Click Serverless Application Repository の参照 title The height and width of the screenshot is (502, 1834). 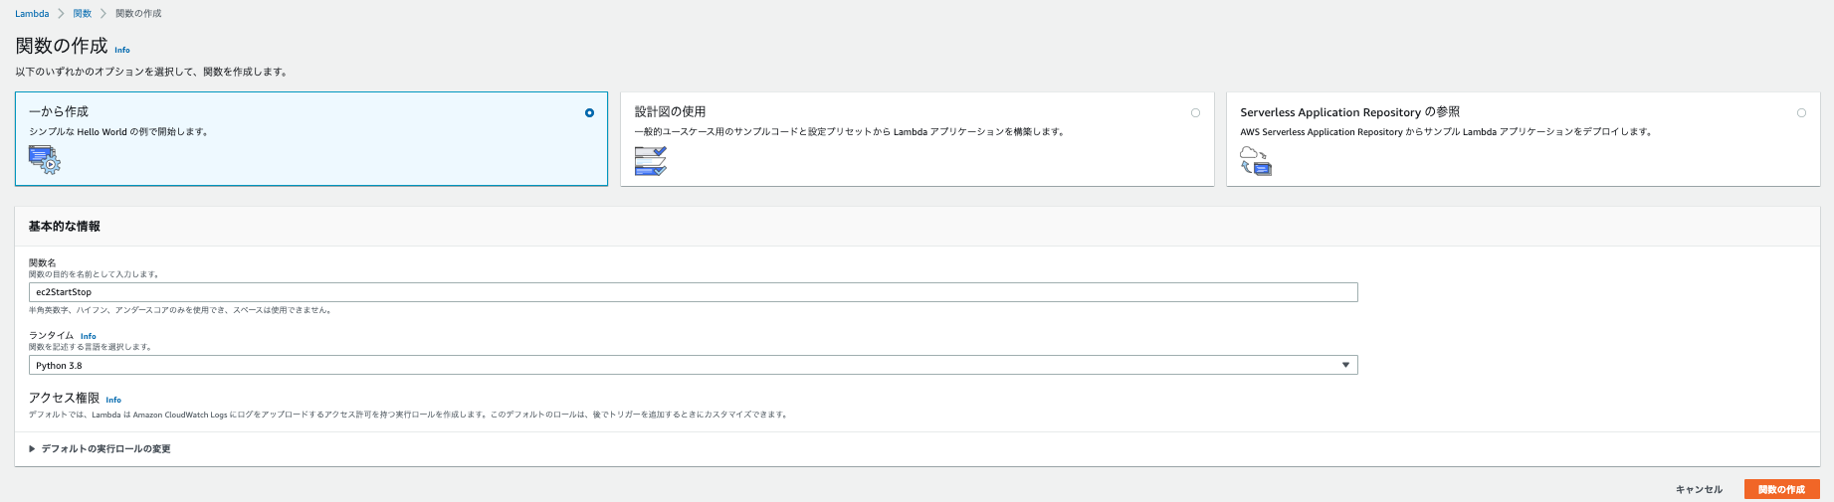point(1349,112)
